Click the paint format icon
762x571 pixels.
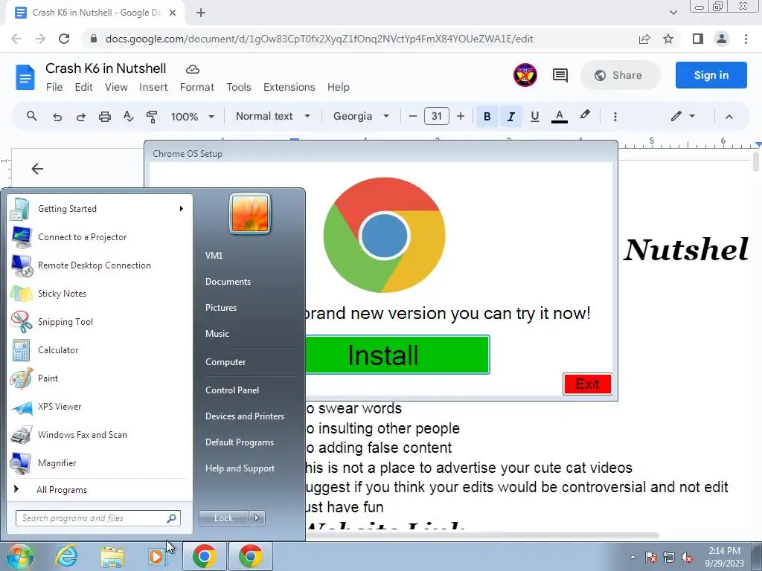152,117
